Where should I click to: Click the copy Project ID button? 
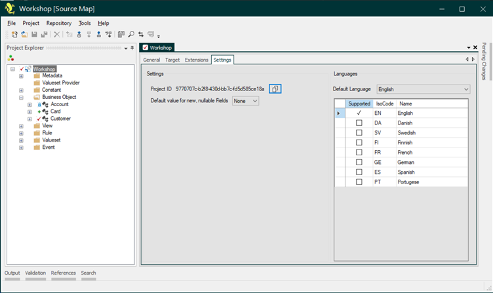click(275, 88)
